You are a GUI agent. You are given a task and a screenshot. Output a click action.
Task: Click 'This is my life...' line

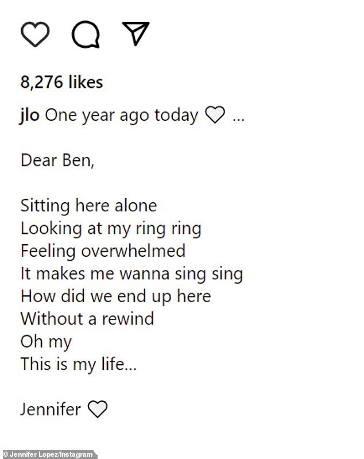click(x=79, y=364)
